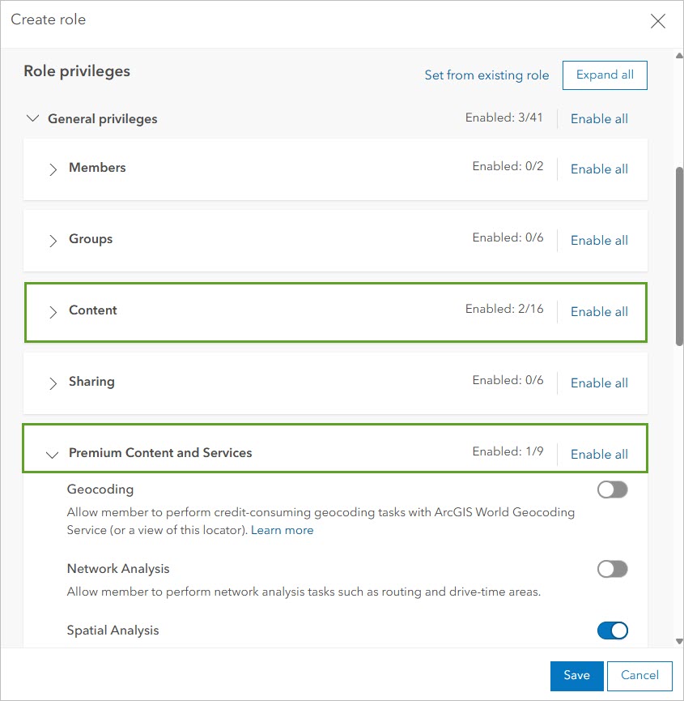Open the Learn more link under Geocoding
Screen dimensions: 684x701
click(x=282, y=529)
